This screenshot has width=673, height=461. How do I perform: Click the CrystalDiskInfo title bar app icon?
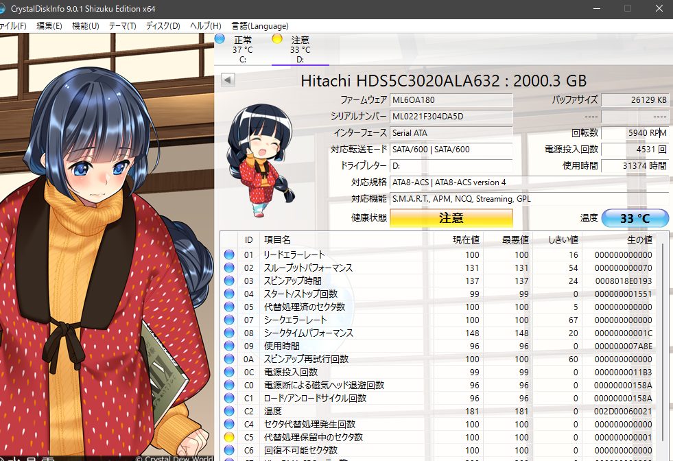[3, 9]
